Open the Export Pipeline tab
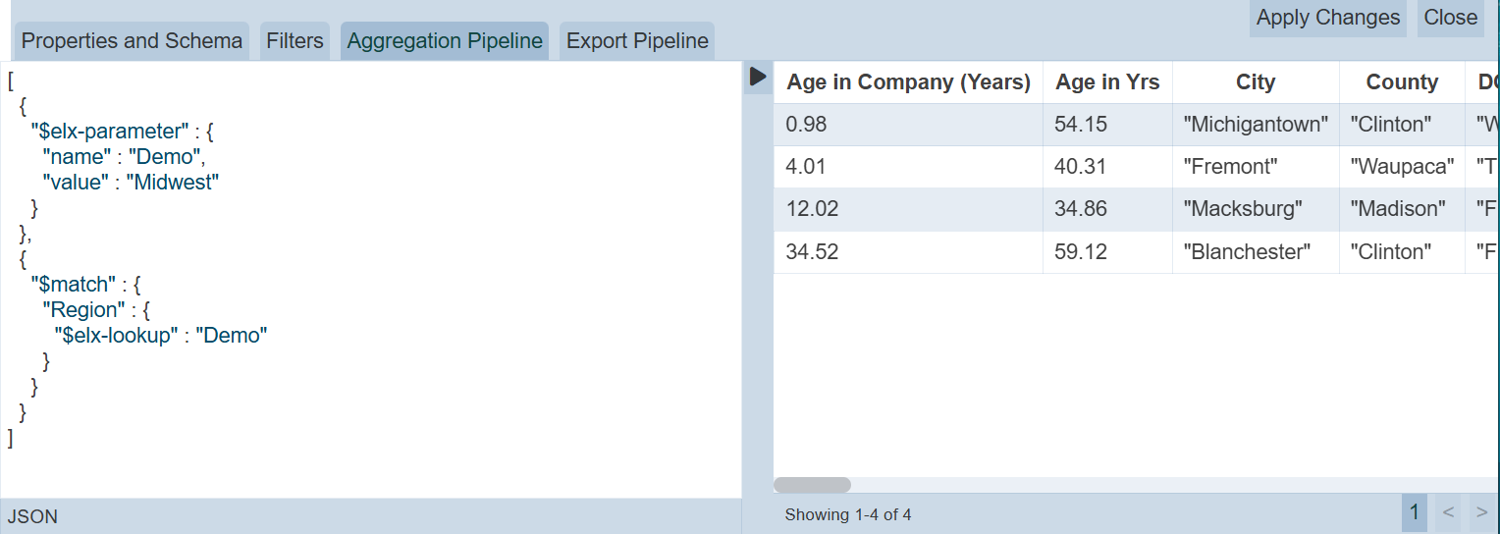 pos(637,41)
